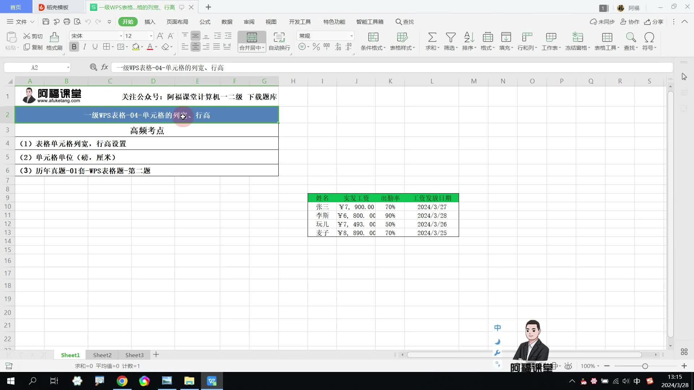
Task: Toggle italic formatting
Action: pyautogui.click(x=85, y=47)
